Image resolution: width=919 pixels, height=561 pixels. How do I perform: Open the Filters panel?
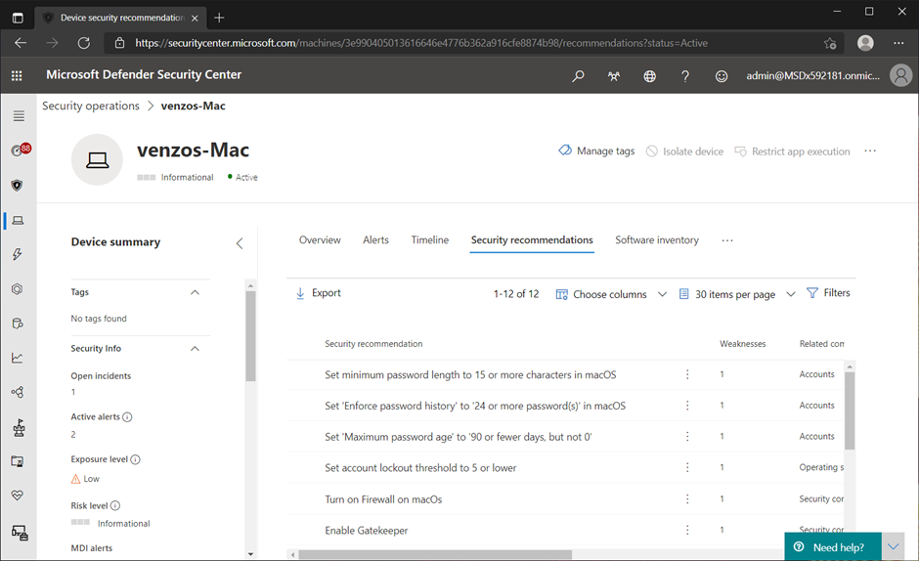[828, 293]
